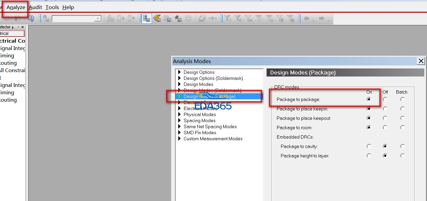Image resolution: width=427 pixels, height=201 pixels.
Task: Expand the SMD Pin Modes arrow
Action: click(x=180, y=133)
